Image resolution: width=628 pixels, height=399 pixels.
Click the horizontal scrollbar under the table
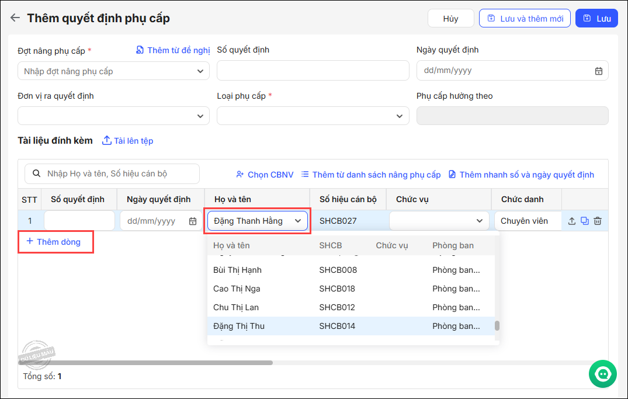(146, 363)
